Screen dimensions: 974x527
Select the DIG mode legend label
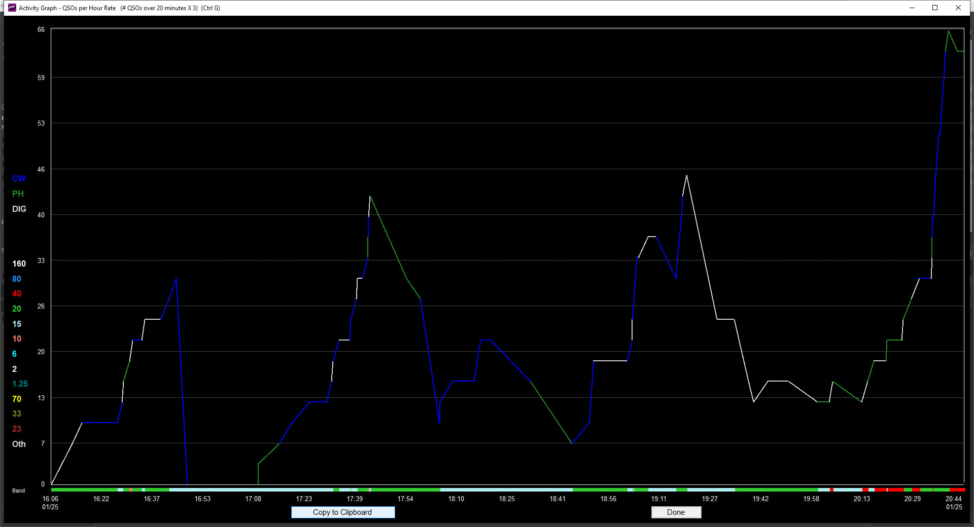[19, 209]
